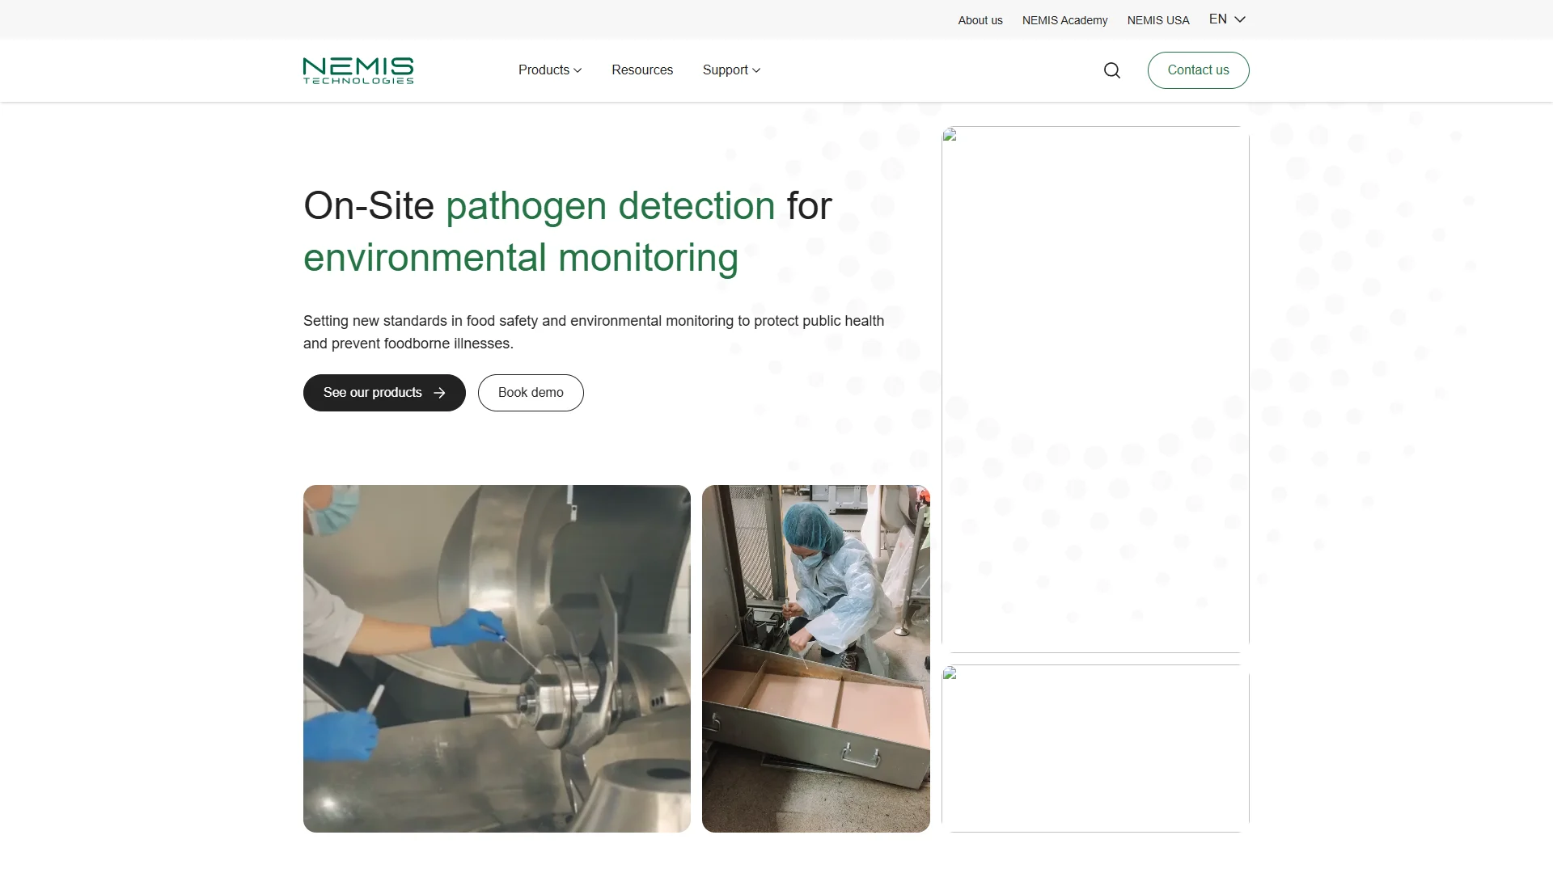The image size is (1553, 873).
Task: Open photo of gloved hands swabbing machine
Action: tap(497, 659)
